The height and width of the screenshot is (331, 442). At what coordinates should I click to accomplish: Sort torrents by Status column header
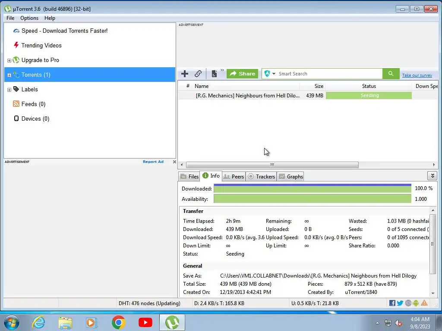pyautogui.click(x=369, y=86)
